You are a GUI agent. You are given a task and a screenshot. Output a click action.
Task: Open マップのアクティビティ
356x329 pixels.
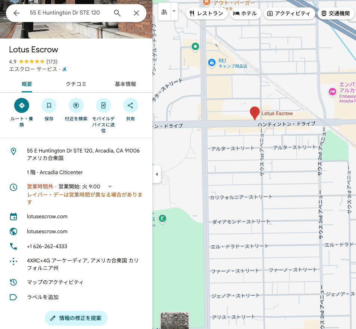point(55,282)
